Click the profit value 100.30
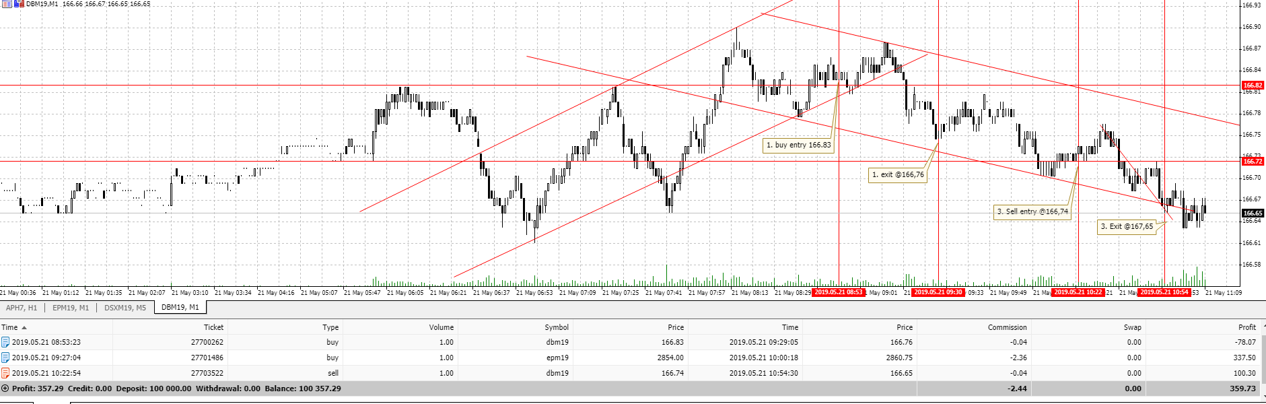This screenshot has width=1266, height=404. tap(1244, 373)
